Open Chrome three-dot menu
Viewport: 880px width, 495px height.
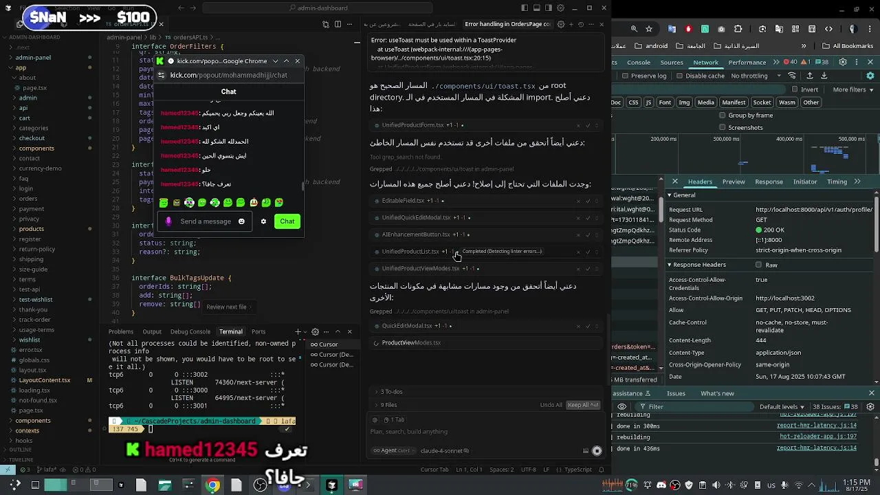coord(870,28)
